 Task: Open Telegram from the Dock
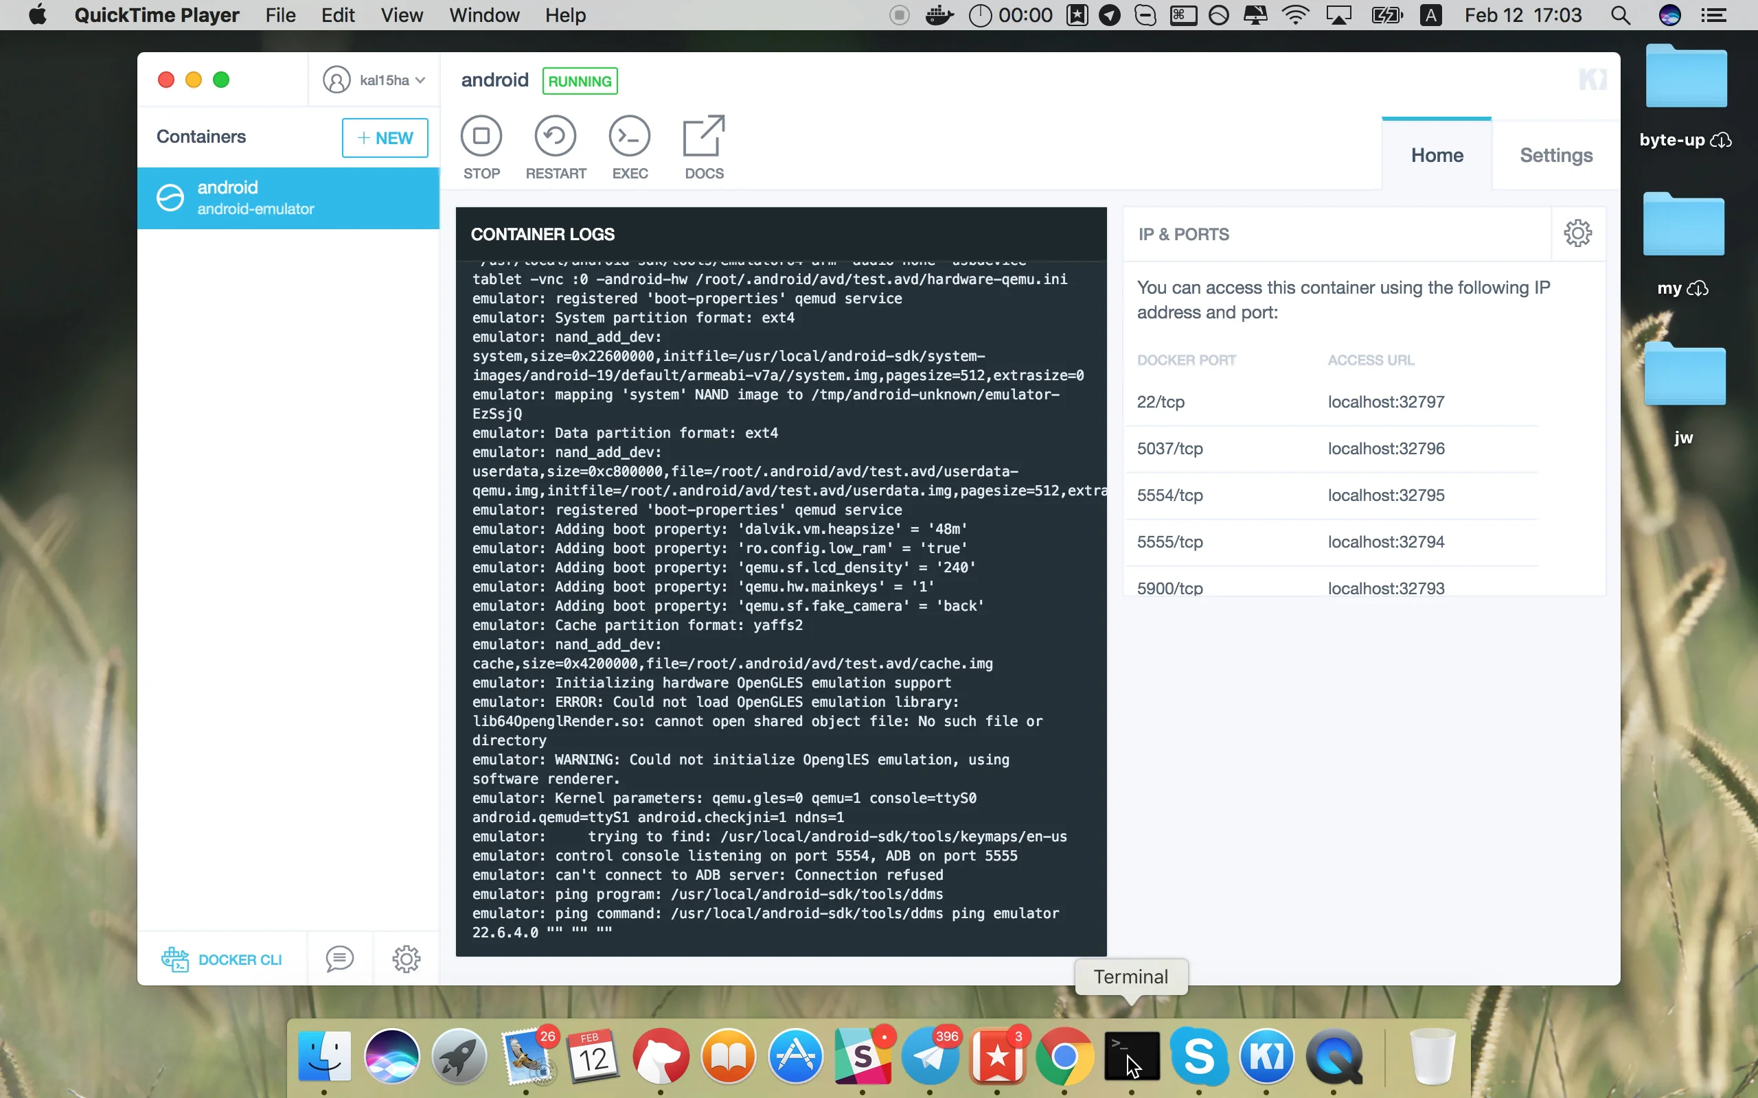931,1058
